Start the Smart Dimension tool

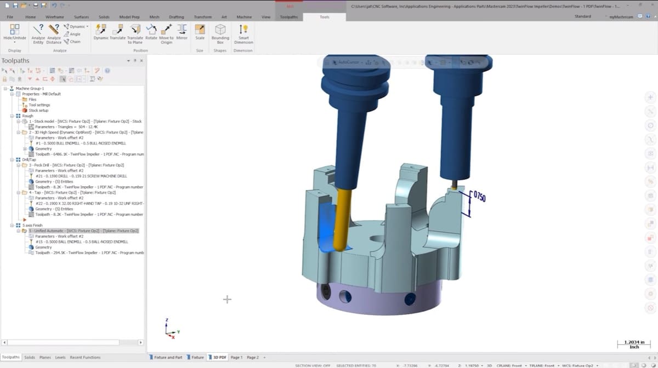coord(243,34)
